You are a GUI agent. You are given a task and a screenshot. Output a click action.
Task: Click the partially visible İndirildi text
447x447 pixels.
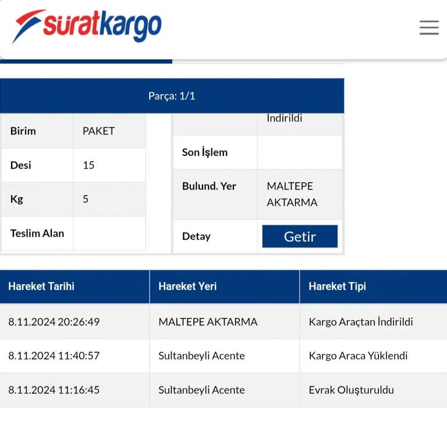pyautogui.click(x=284, y=118)
